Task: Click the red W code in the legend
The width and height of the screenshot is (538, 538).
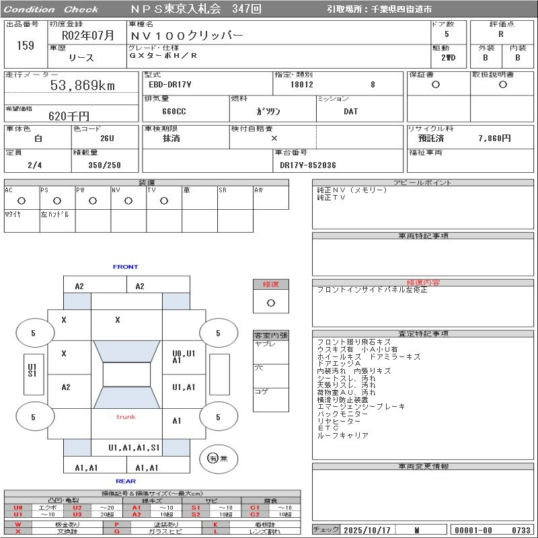Action: [x=18, y=524]
